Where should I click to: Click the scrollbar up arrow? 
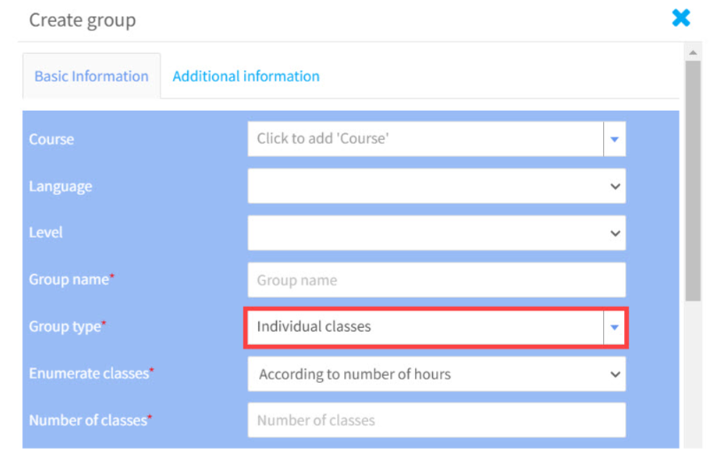pos(693,53)
